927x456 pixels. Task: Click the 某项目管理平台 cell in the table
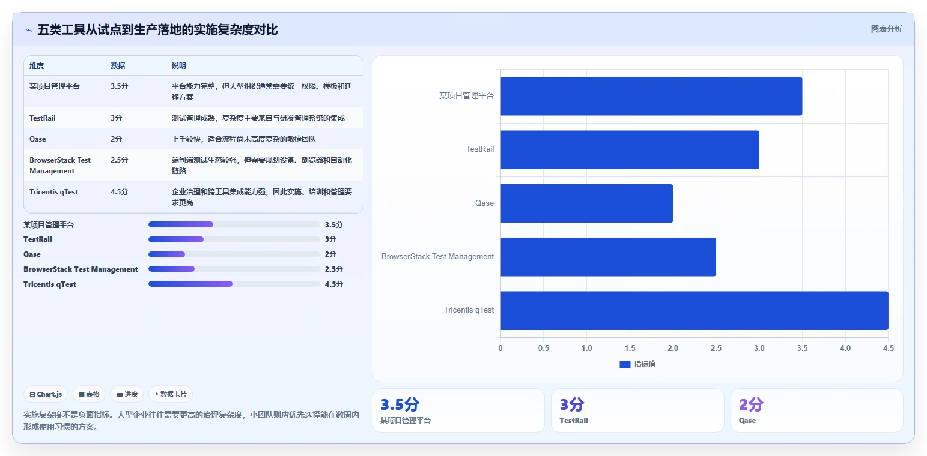pos(55,86)
